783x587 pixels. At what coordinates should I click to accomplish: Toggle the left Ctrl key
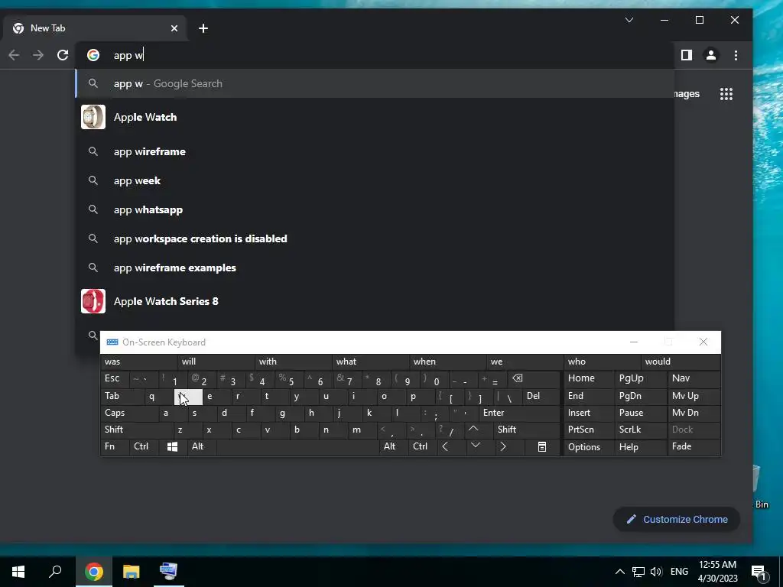click(x=144, y=446)
